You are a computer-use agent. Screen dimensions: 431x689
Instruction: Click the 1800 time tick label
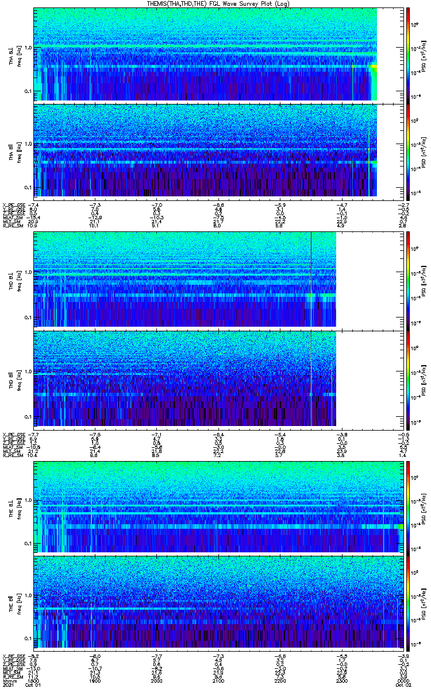[x=33, y=680]
